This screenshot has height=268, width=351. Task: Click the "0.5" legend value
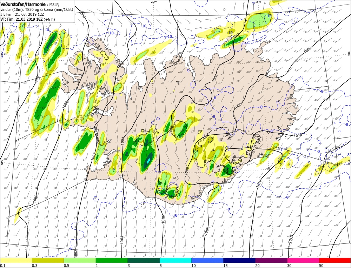66,265
